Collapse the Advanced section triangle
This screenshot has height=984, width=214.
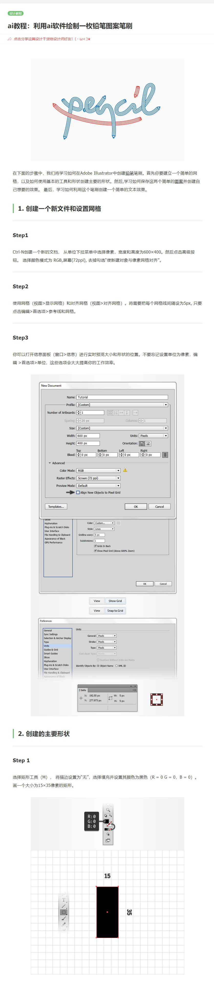(x=50, y=463)
